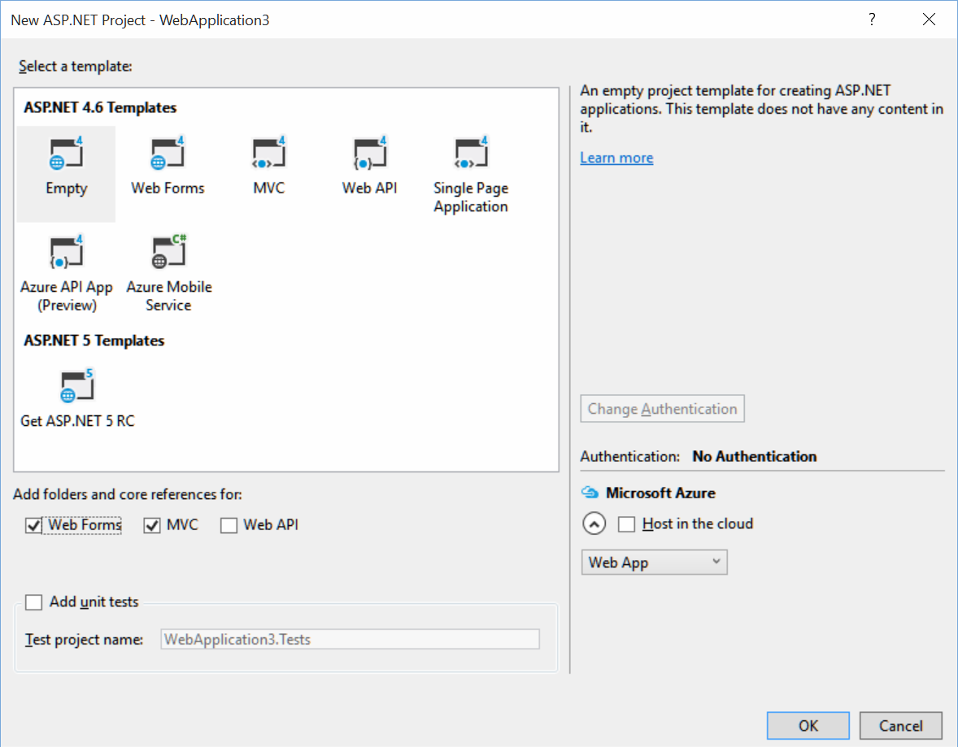Click the Test project name field
The image size is (958, 747).
pos(350,640)
